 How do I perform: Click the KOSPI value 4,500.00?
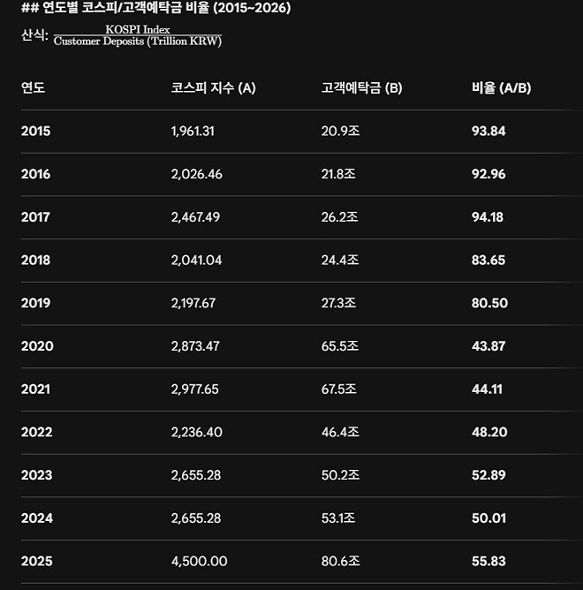199,561
